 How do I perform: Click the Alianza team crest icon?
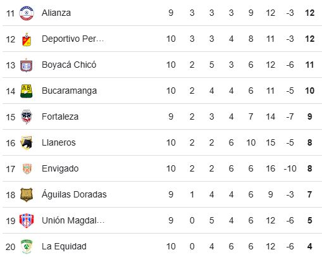tap(27, 13)
